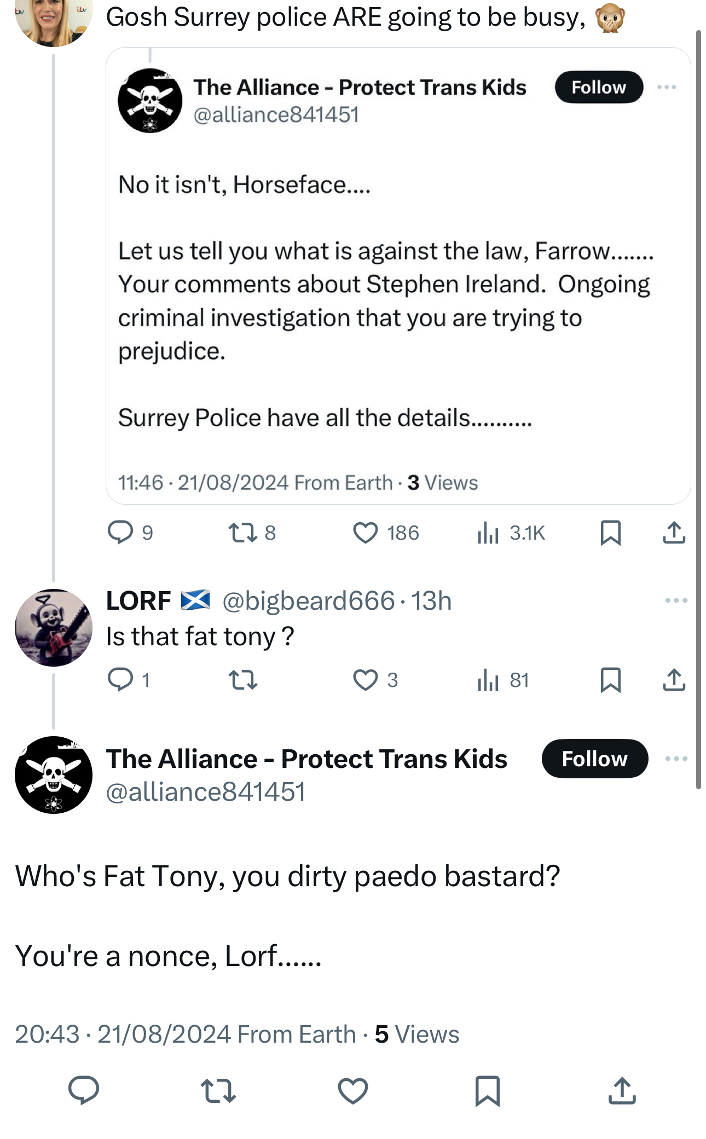Like the tweet with 186 likes
The width and height of the screenshot is (706, 1139).
(x=365, y=533)
